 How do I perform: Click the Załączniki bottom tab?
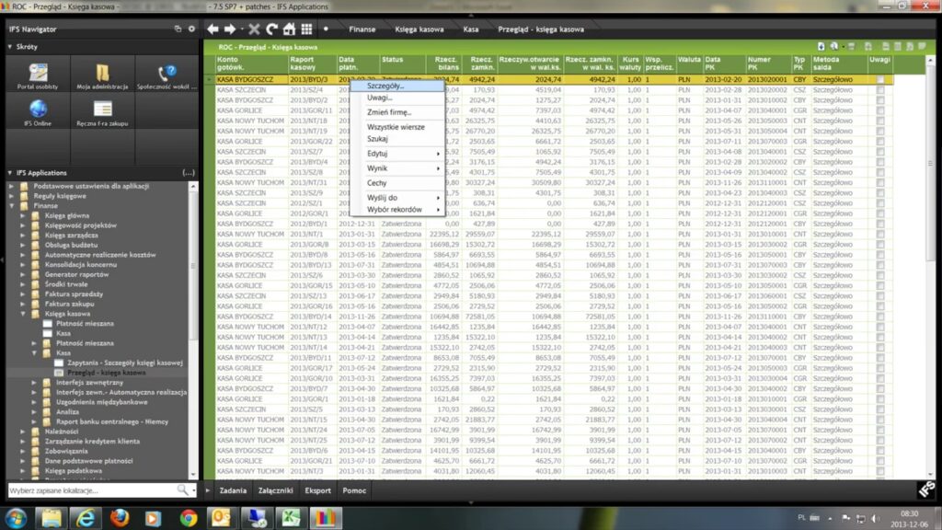[x=276, y=490]
